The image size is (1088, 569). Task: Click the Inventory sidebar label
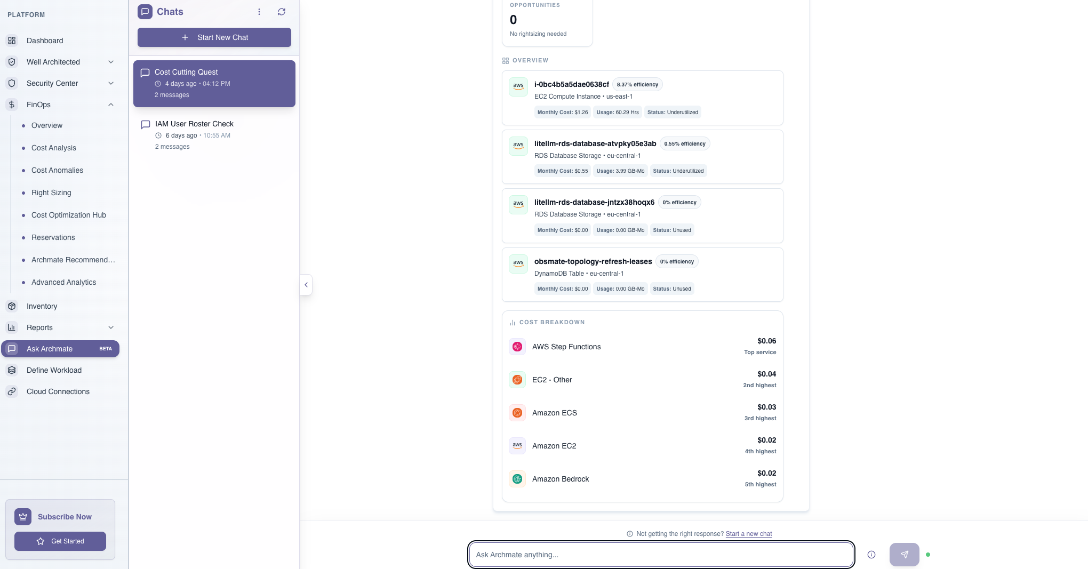(42, 306)
